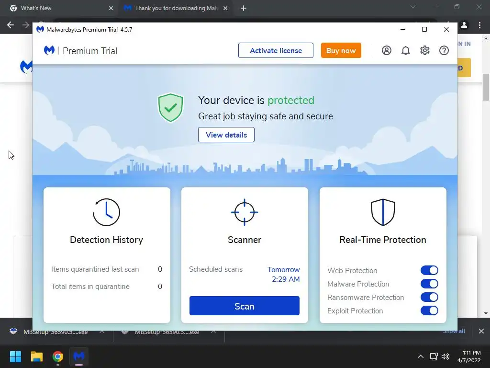Toggle Web Protection switch
490x368 pixels.
(x=429, y=270)
